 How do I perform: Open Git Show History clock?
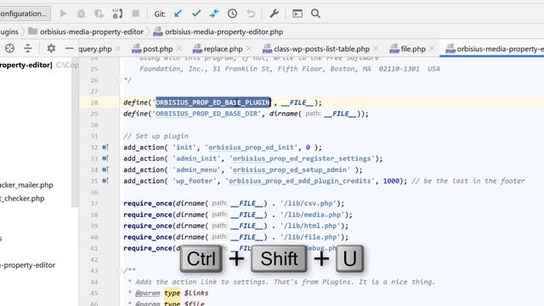point(232,14)
